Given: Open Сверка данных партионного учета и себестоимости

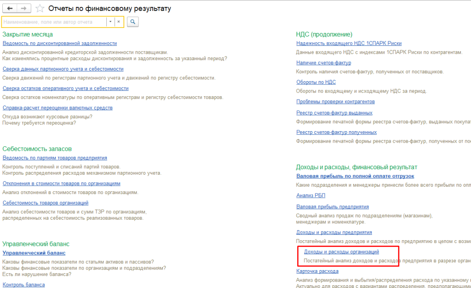Looking at the screenshot, I should (x=63, y=69).
